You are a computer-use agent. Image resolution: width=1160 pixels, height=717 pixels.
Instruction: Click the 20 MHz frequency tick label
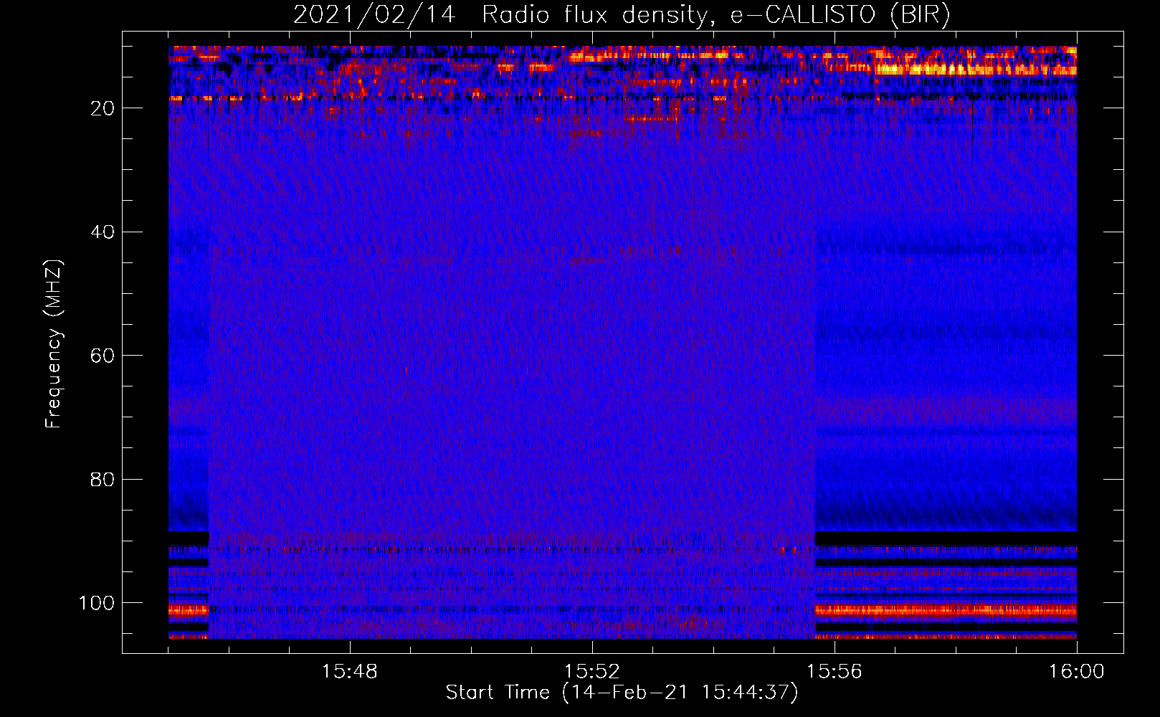[103, 108]
